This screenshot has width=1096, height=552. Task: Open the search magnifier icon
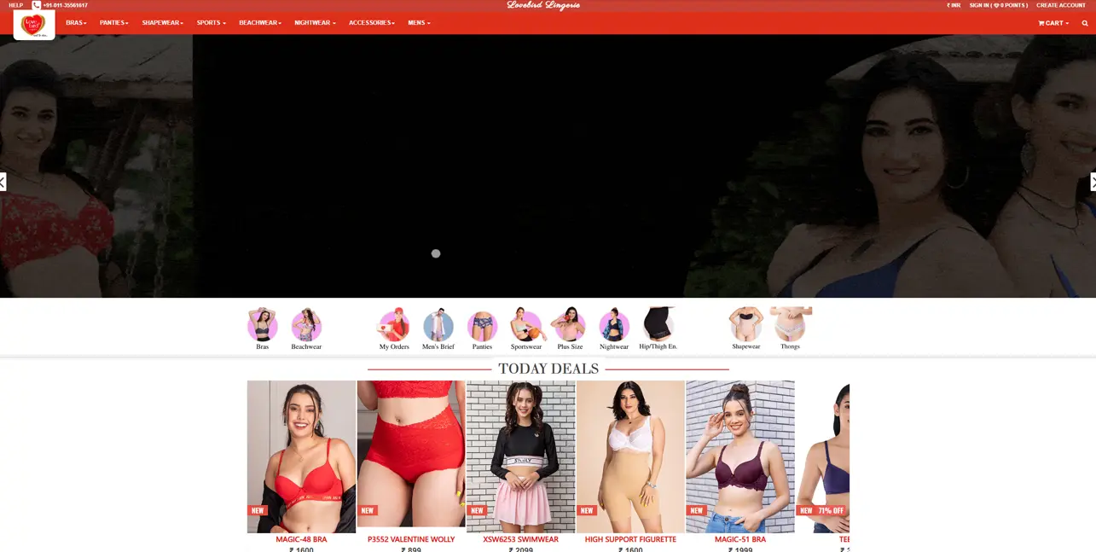[x=1085, y=23]
